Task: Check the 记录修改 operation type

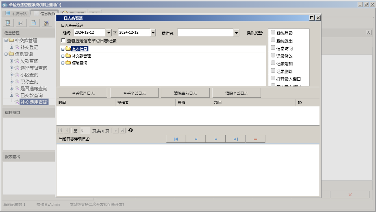Action: [x=273, y=55]
